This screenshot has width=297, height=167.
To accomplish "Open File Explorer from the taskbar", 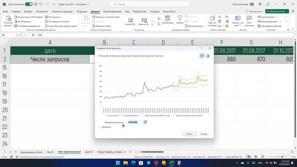I will pos(126,163).
